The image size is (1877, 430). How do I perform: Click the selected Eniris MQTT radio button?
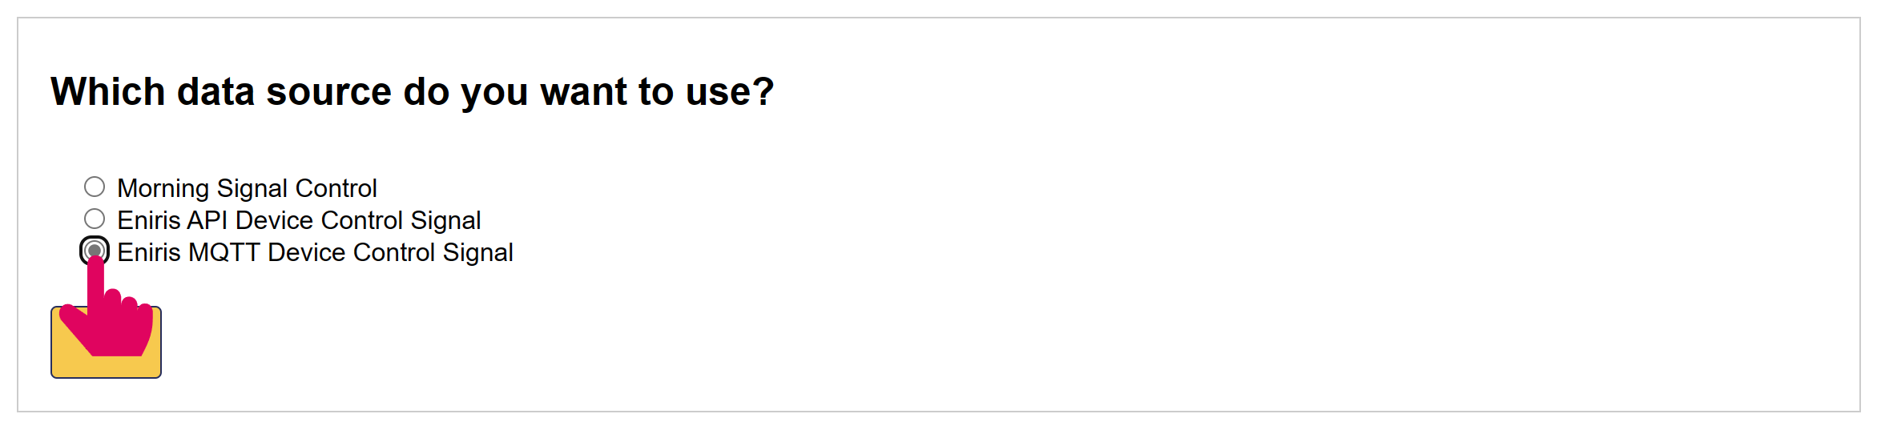(x=95, y=251)
